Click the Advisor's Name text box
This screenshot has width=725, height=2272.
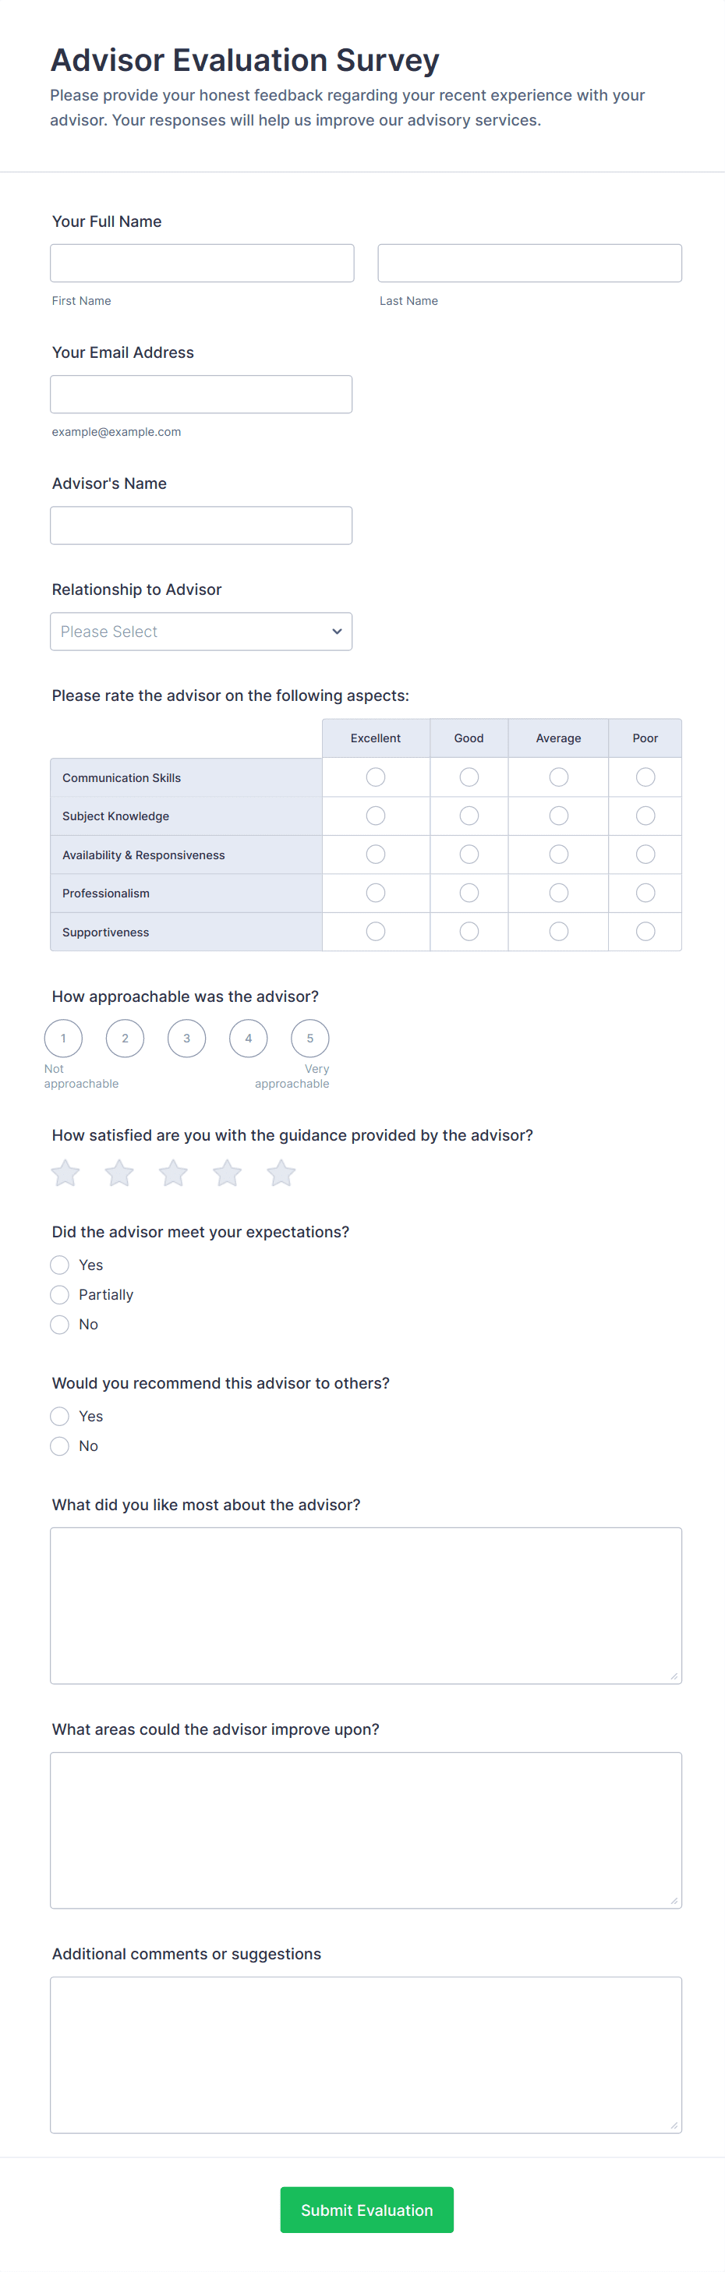[201, 526]
